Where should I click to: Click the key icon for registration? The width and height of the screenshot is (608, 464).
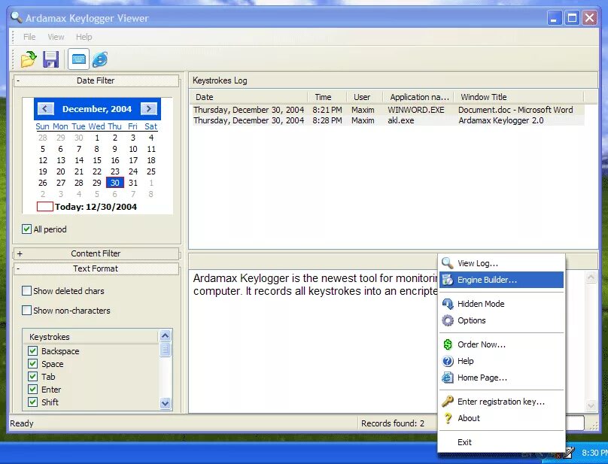(448, 401)
